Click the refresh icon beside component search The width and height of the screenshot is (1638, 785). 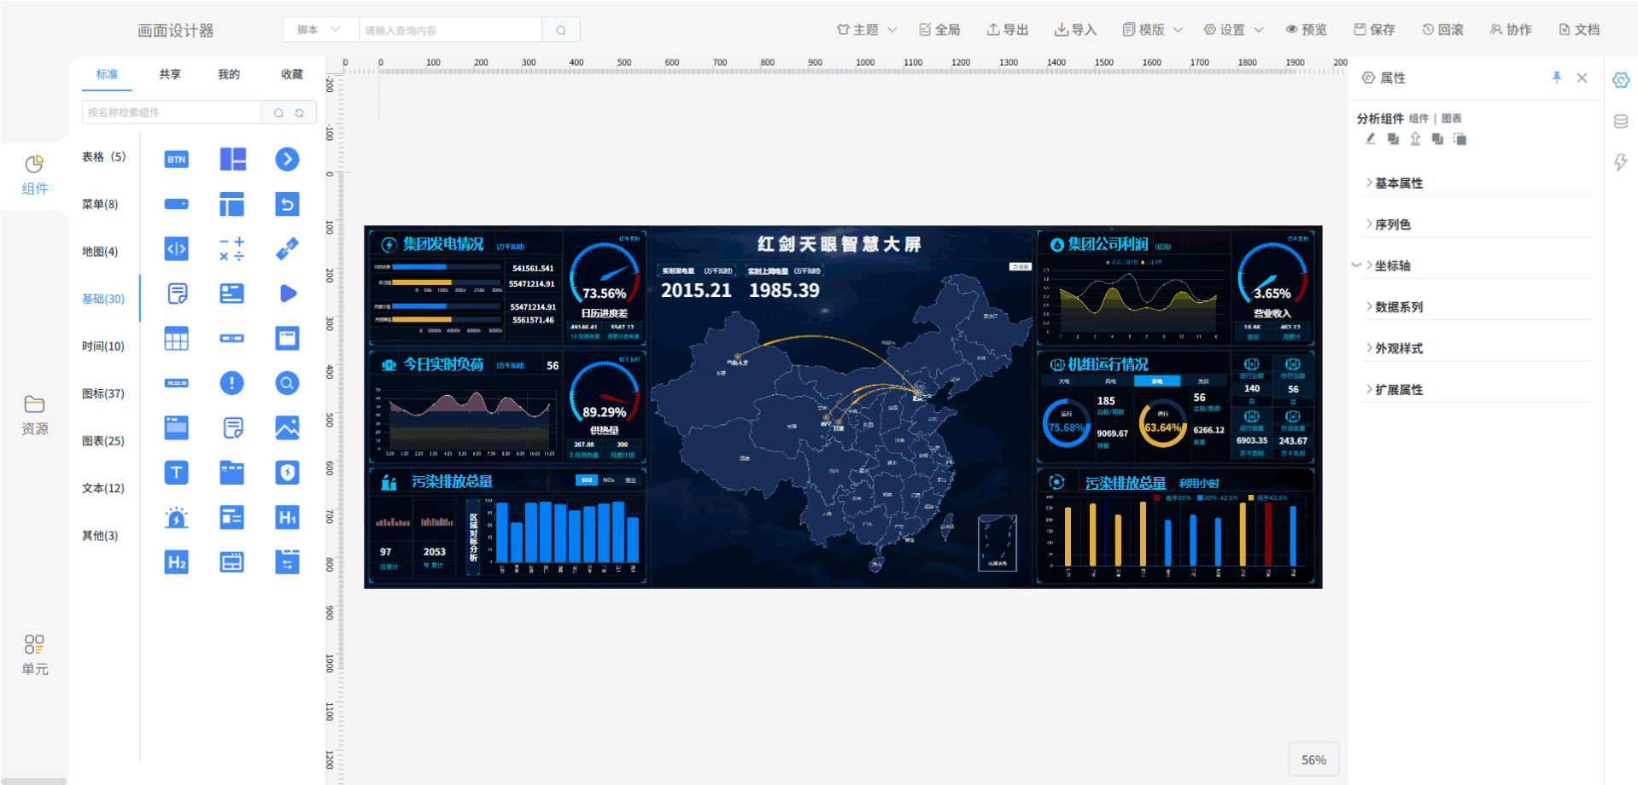[300, 113]
